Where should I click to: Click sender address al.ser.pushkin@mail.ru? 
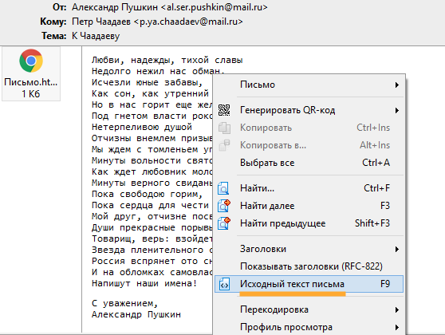coord(215,7)
